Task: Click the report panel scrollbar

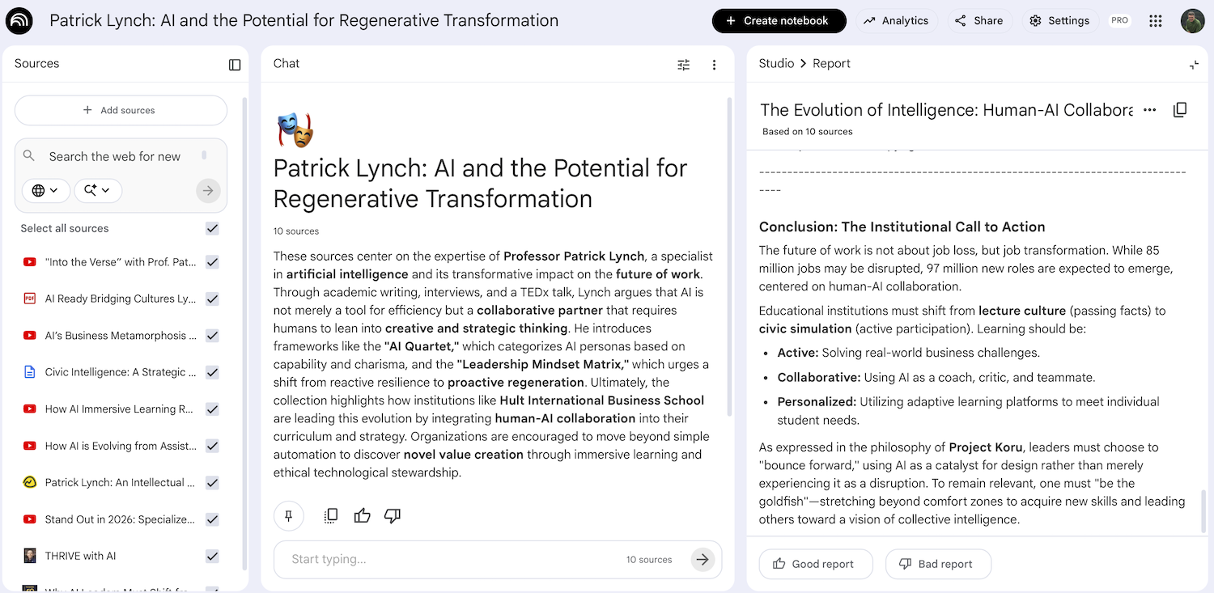Action: 1203,510
